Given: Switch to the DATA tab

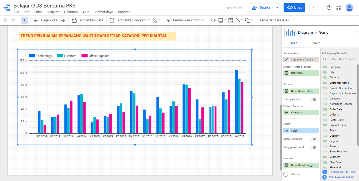Looking at the screenshot, I should 293,43.
